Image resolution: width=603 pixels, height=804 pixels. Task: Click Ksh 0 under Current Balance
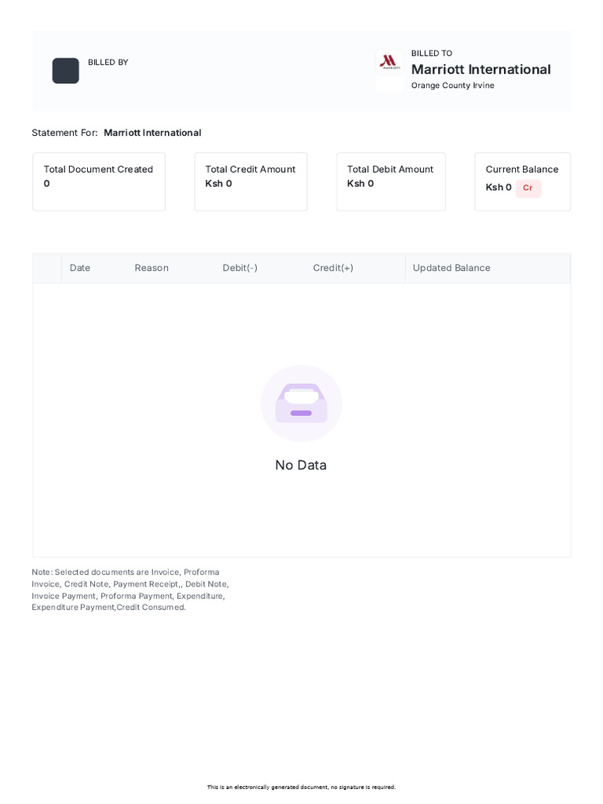coord(499,188)
